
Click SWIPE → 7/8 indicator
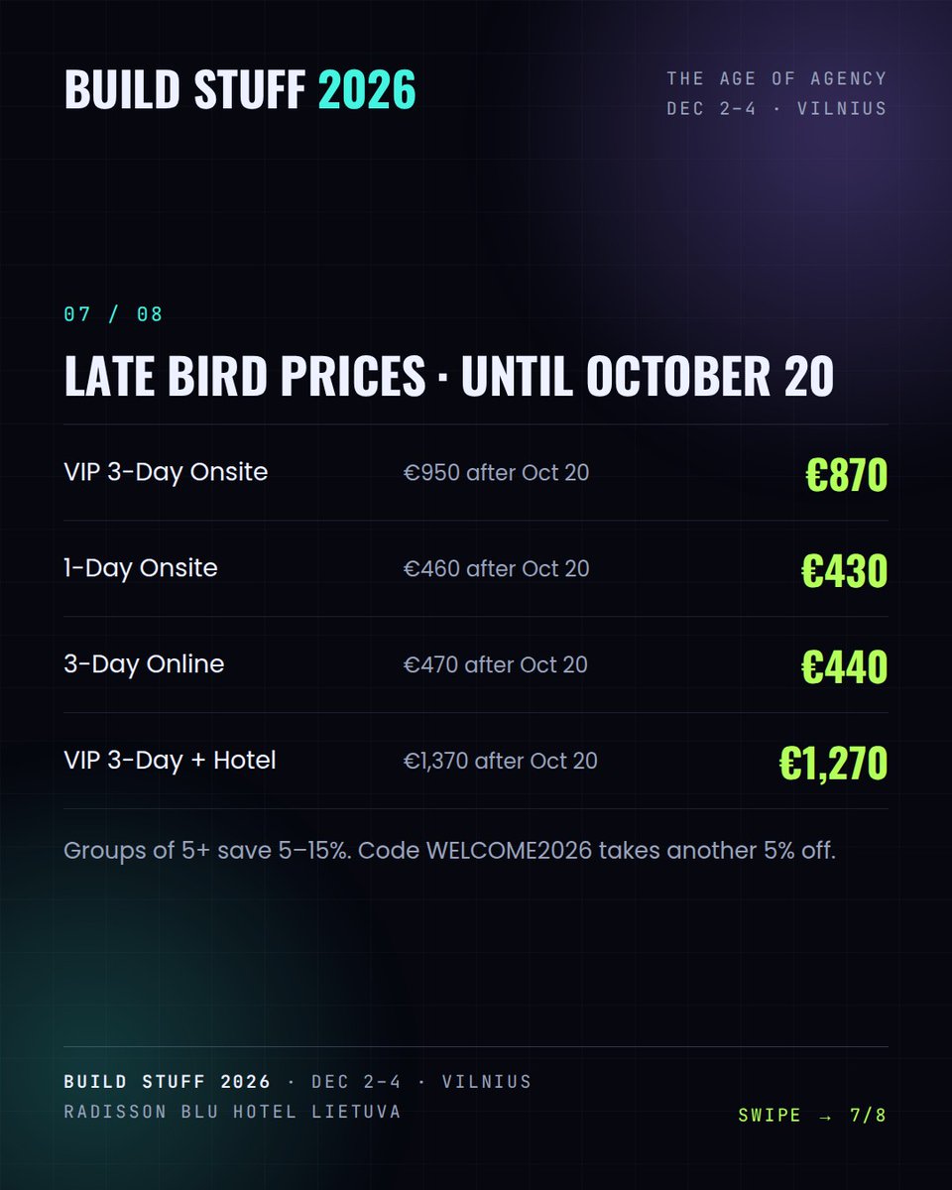[x=812, y=1116]
